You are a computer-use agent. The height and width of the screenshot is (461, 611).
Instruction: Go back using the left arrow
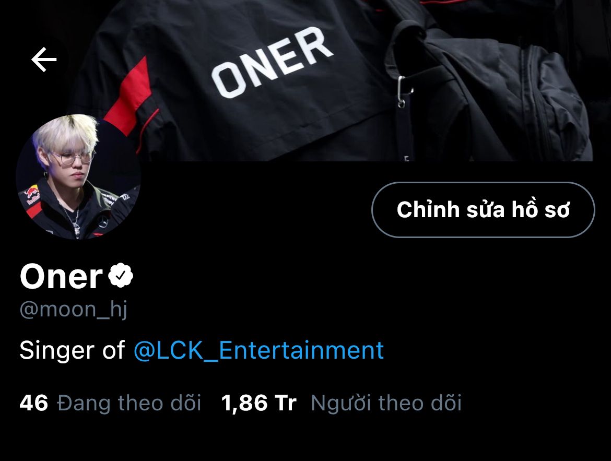[x=44, y=59]
